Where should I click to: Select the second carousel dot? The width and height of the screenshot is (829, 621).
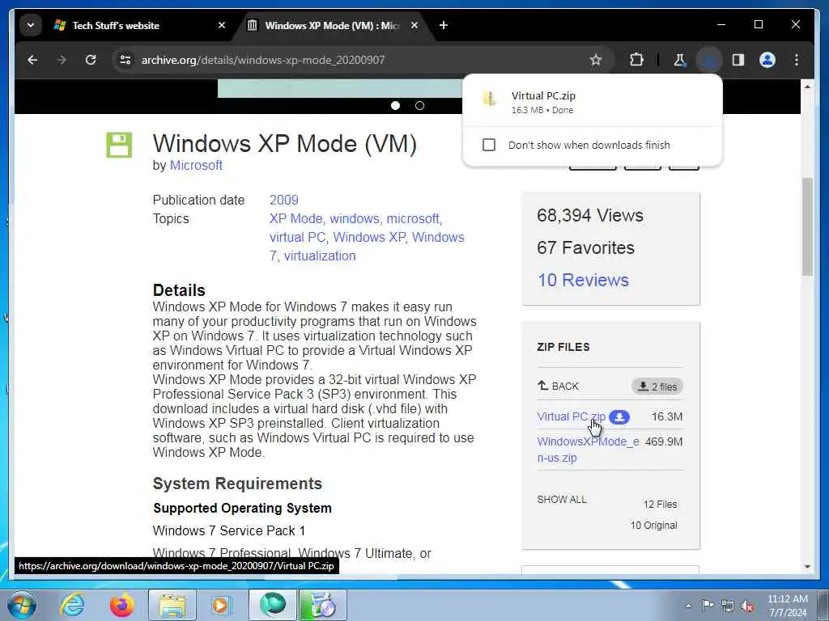(420, 106)
